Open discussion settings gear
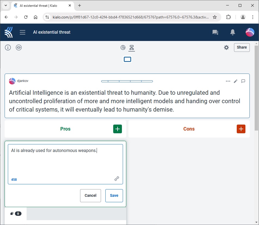259x225 pixels. click(x=226, y=47)
